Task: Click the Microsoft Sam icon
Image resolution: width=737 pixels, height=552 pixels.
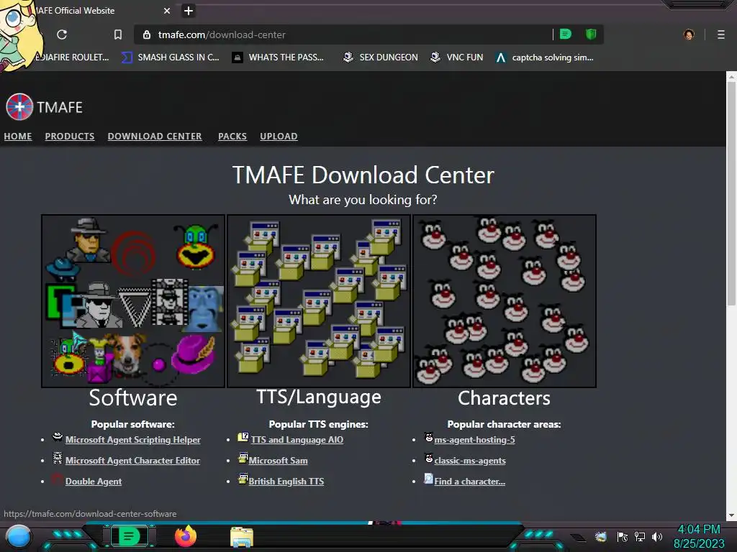Action: [243, 458]
